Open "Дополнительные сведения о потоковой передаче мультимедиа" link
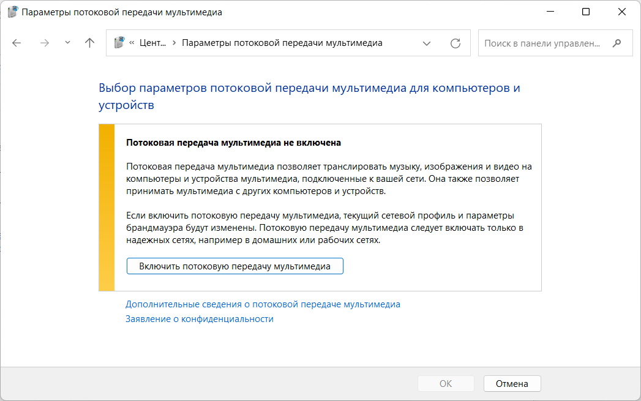Viewport: 641px width, 401px height. pyautogui.click(x=263, y=304)
